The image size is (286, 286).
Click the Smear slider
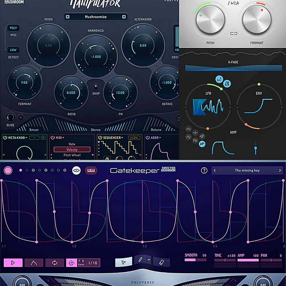pyautogui.click(x=33, y=124)
